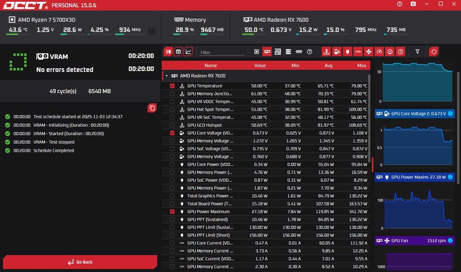
Task: Uncheck the GPU Core Voltage checkbox
Action: coord(172,133)
